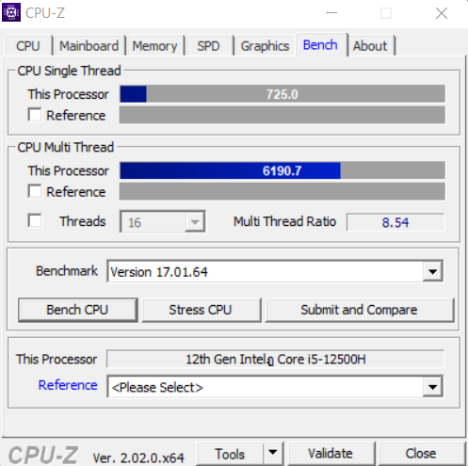The height and width of the screenshot is (466, 468).
Task: Go to the SPD tab
Action: (x=208, y=46)
